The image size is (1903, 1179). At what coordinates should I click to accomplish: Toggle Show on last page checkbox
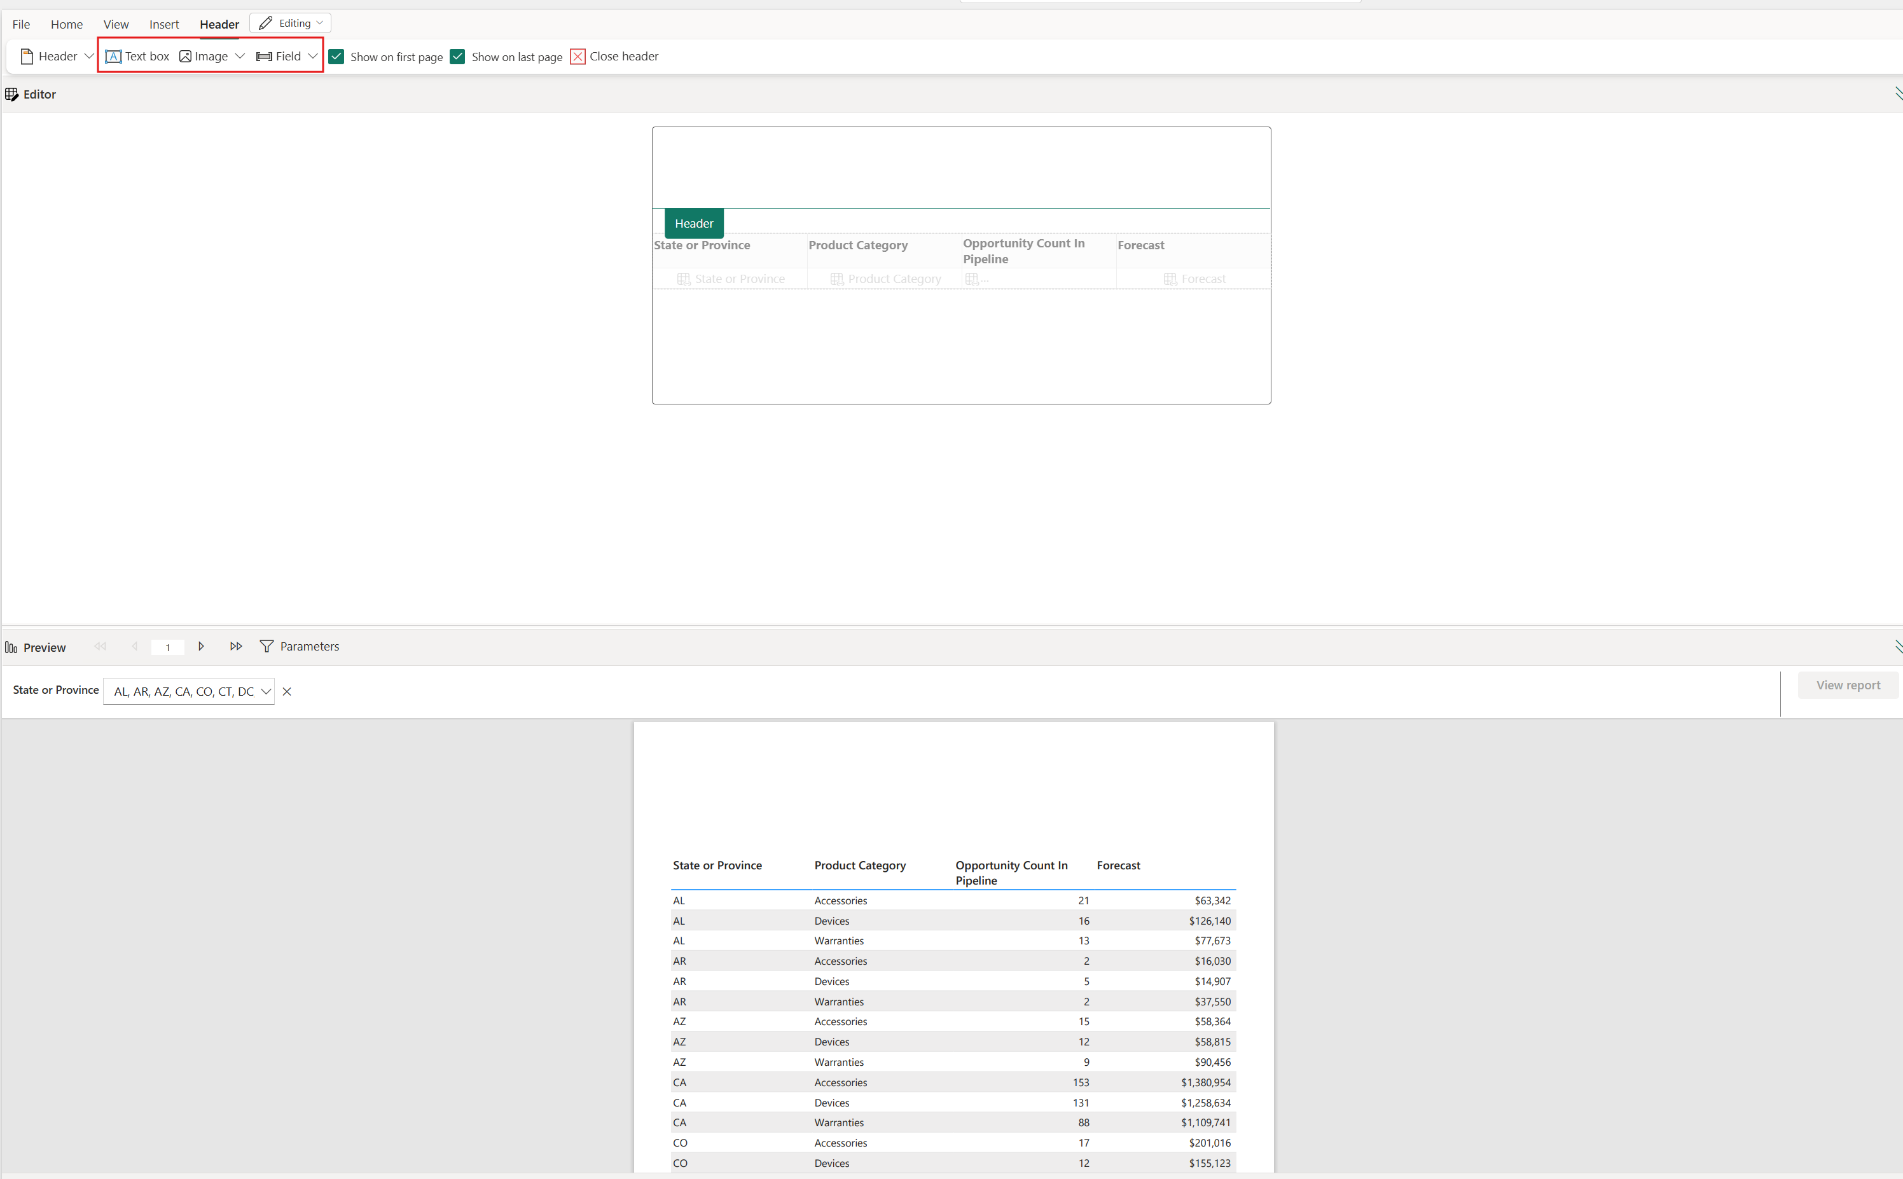pyautogui.click(x=459, y=57)
